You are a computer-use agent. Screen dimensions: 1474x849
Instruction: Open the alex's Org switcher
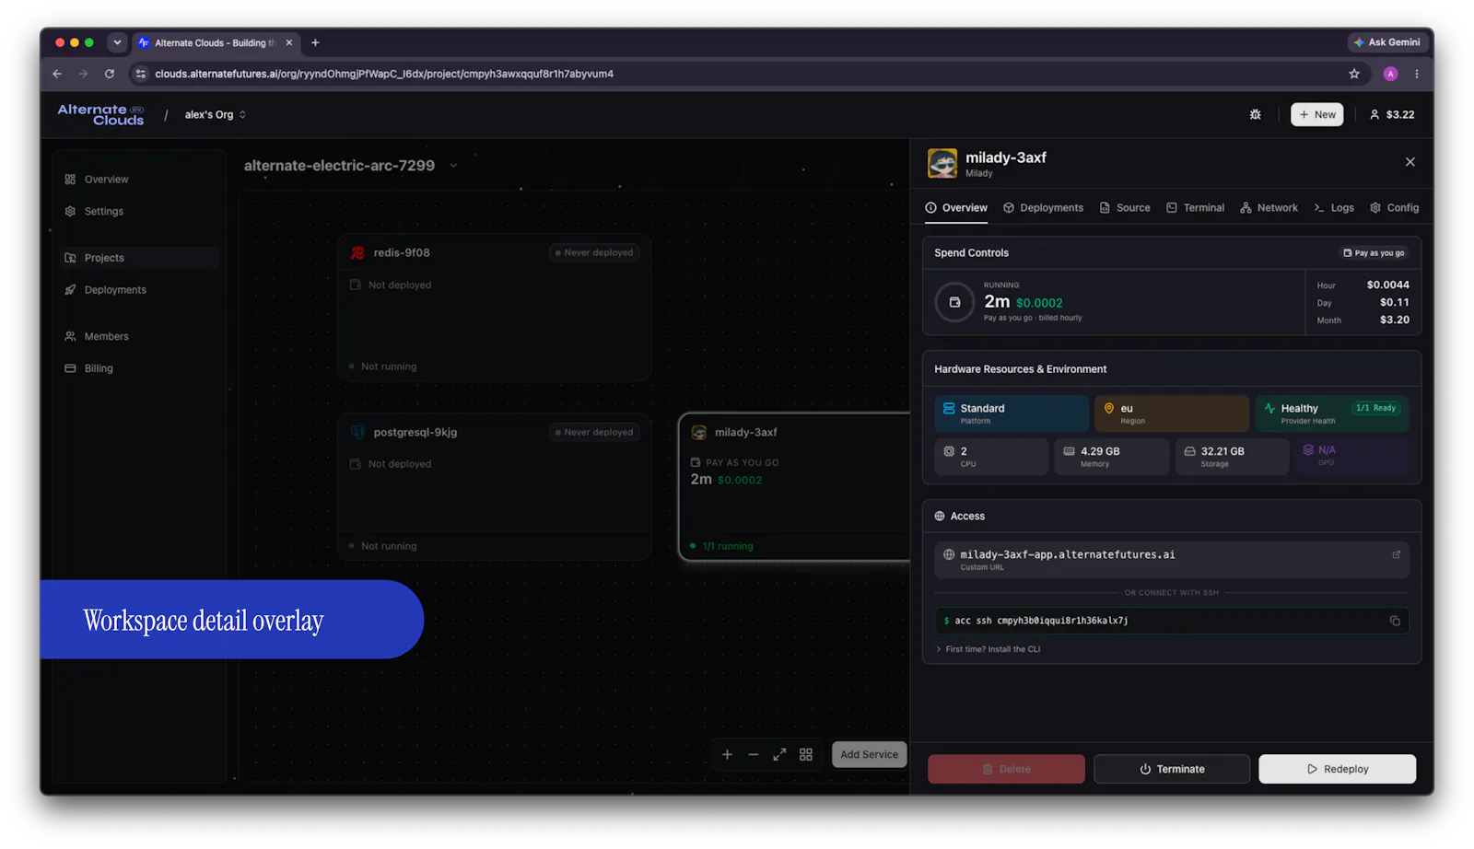(215, 115)
